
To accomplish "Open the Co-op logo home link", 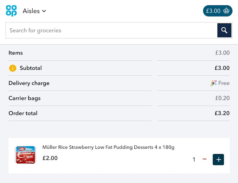I will (11, 11).
